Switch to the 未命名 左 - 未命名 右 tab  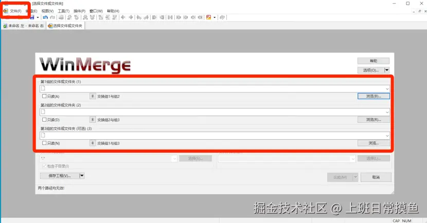click(23, 26)
